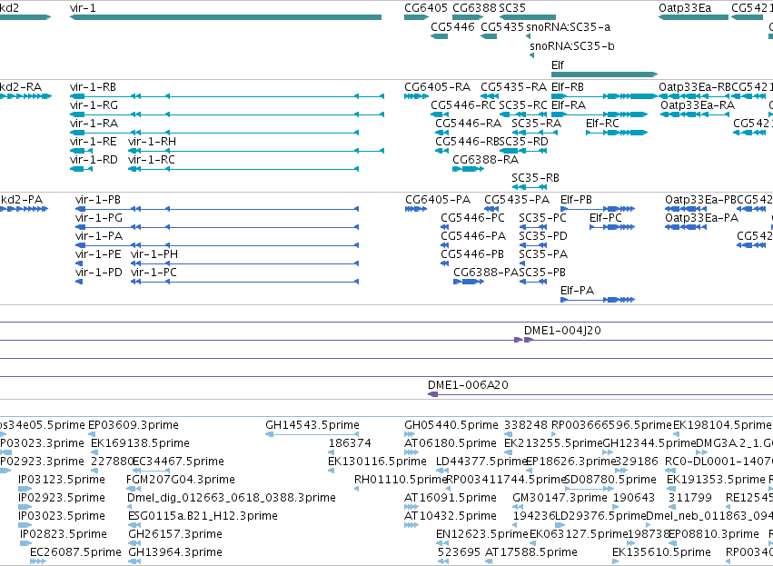Select transcript label vir-1-RB
Image resolution: width=773 pixels, height=566 pixels.
pos(94,87)
